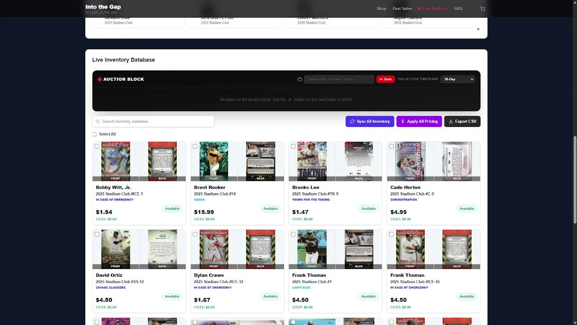Viewport: 577px width, 325px height.
Task: Open the Projection Timeframe 30-Day dropdown
Action: tap(458, 79)
